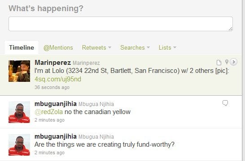245x161 pixels.
Task: Open the document icon on Marinperez's tweet
Action: 219,63
